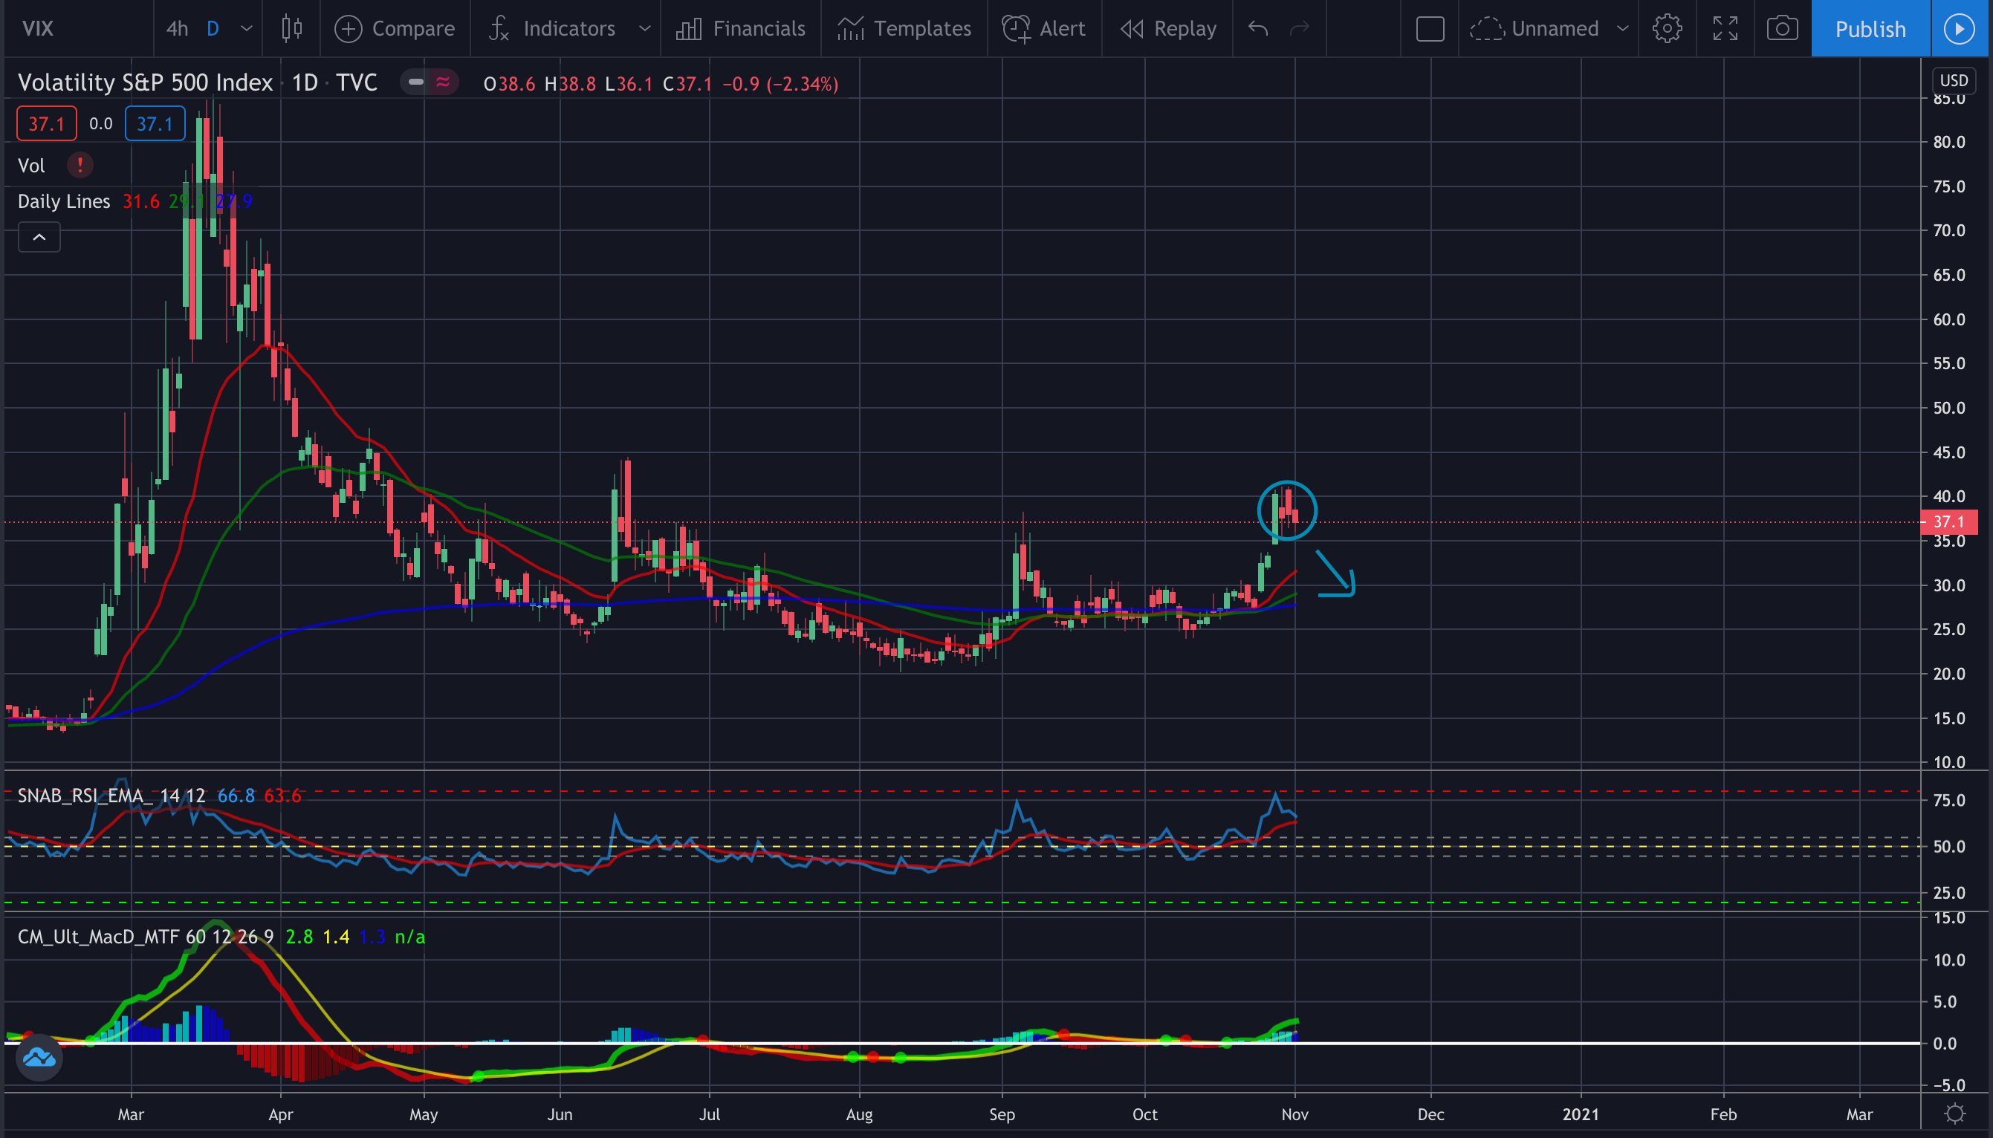Viewport: 1993px width, 1138px height.
Task: Select the D daily timeframe
Action: click(x=213, y=29)
